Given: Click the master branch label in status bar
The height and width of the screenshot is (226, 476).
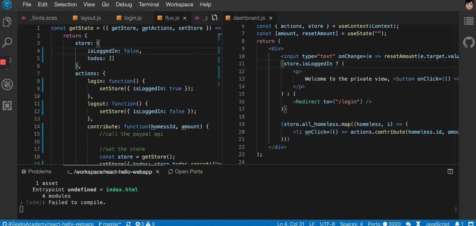Looking at the screenshot, I should click(x=110, y=224).
